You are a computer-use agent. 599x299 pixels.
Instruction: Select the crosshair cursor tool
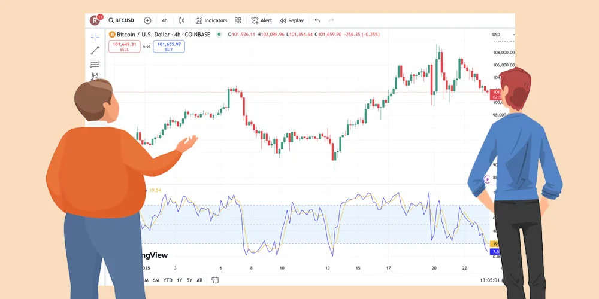[95, 37]
